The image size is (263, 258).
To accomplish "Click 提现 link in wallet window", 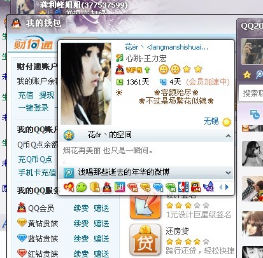I will [x=46, y=95].
